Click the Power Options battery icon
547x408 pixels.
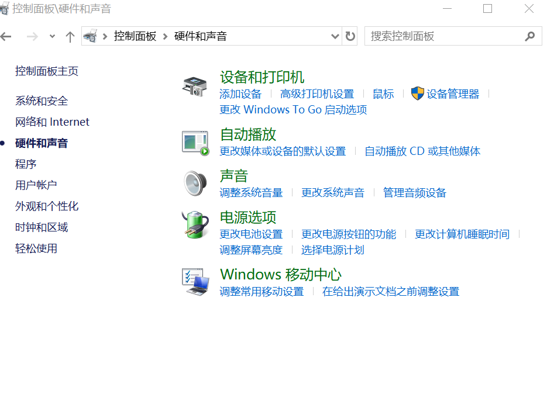click(195, 224)
